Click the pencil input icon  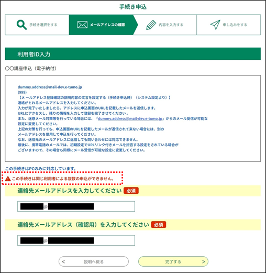click(x=151, y=25)
